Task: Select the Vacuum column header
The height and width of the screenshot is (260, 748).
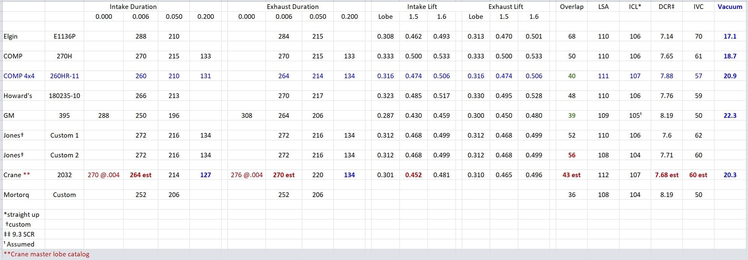Action: point(730,7)
